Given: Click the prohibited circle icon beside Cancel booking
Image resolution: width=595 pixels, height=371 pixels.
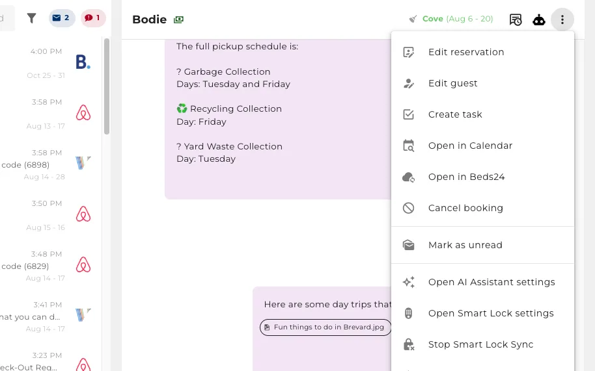Looking at the screenshot, I should 408,208.
